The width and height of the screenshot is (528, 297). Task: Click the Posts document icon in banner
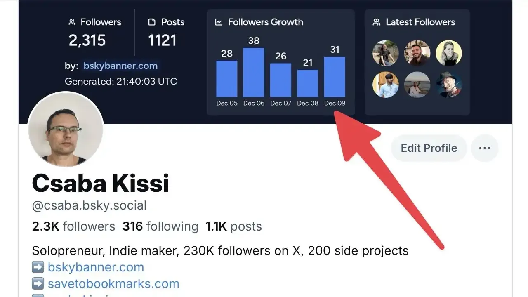tap(152, 22)
